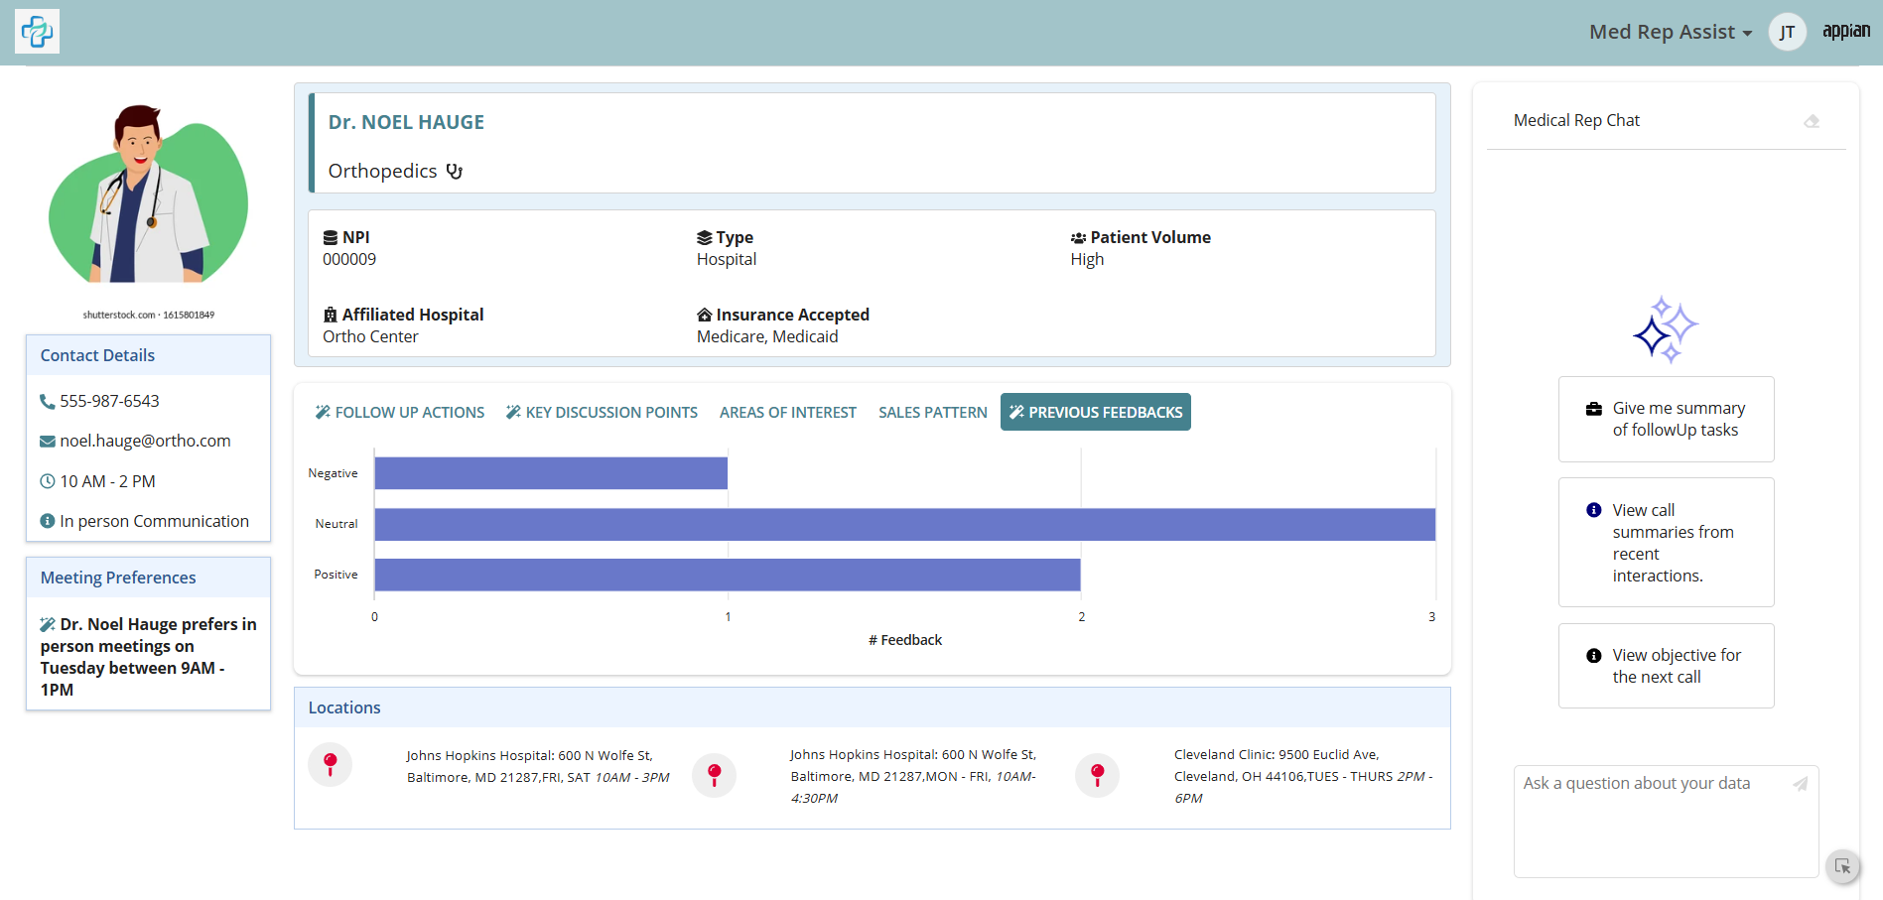The width and height of the screenshot is (1883, 900).
Task: Click the magic wand icon in Meeting Preferences
Action: [48, 624]
